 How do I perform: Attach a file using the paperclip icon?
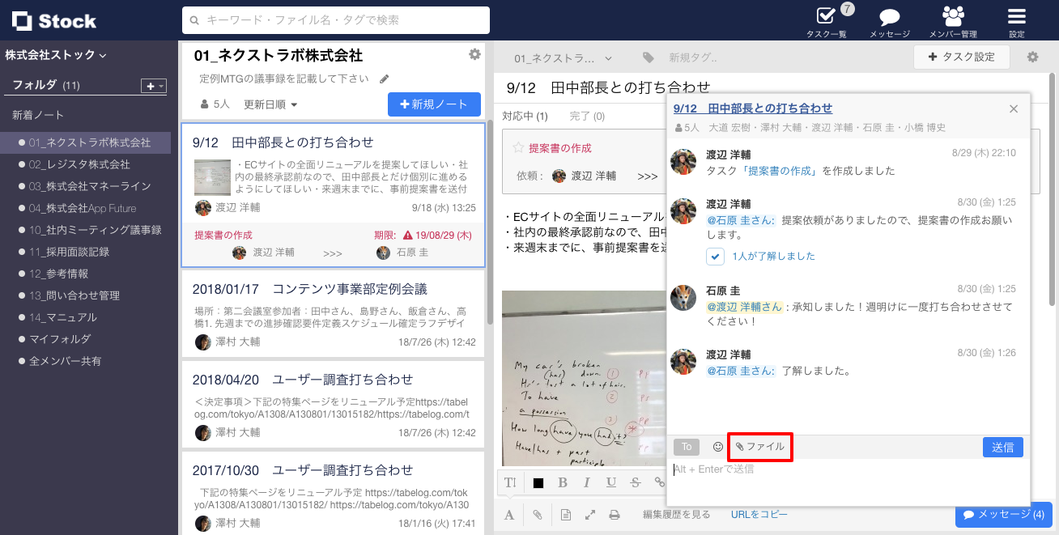point(536,514)
